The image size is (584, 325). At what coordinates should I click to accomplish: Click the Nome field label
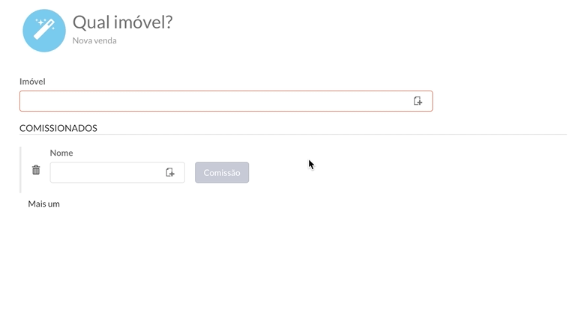[x=61, y=153]
